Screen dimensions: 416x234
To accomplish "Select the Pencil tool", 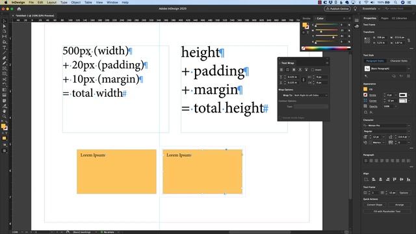I will click(5, 63).
